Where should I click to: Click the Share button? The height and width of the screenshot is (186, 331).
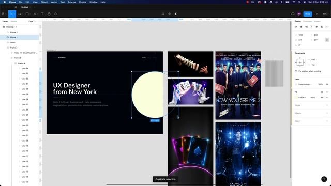pos(308,14)
